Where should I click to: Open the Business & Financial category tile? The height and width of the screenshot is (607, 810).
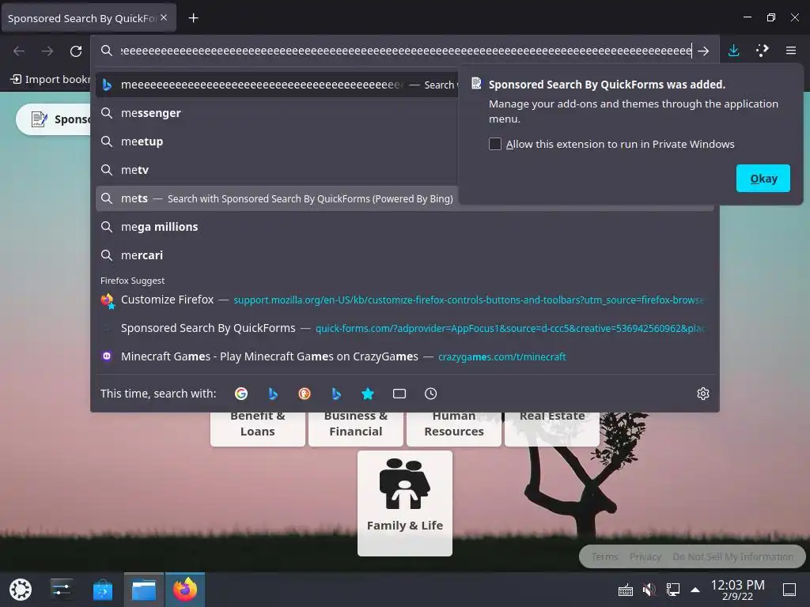355,428
